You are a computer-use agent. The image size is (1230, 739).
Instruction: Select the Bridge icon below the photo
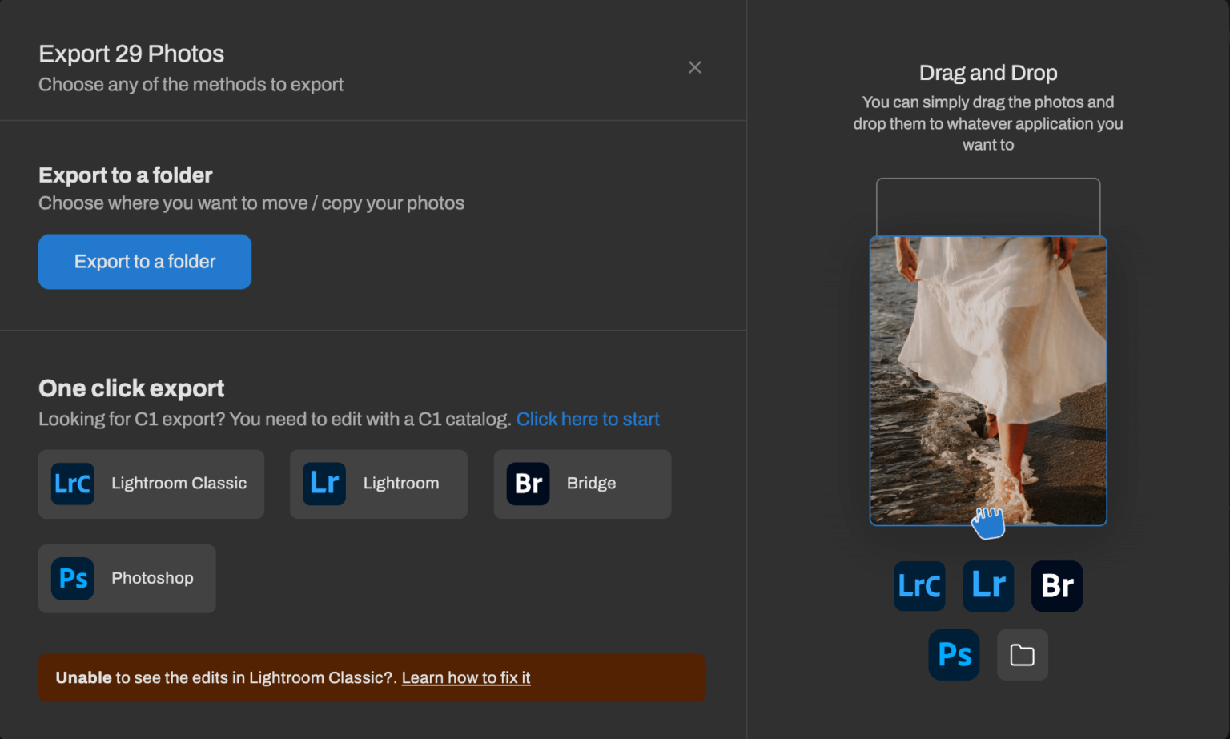tap(1056, 586)
